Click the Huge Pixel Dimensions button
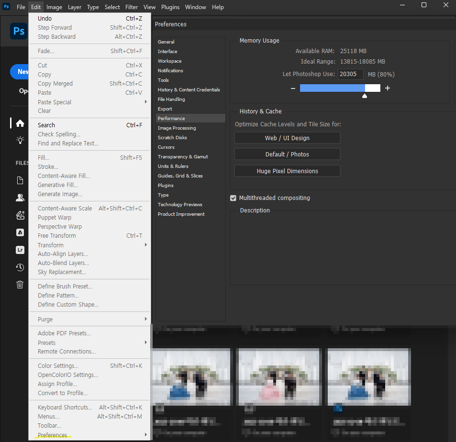This screenshot has width=456, height=442. [x=287, y=171]
